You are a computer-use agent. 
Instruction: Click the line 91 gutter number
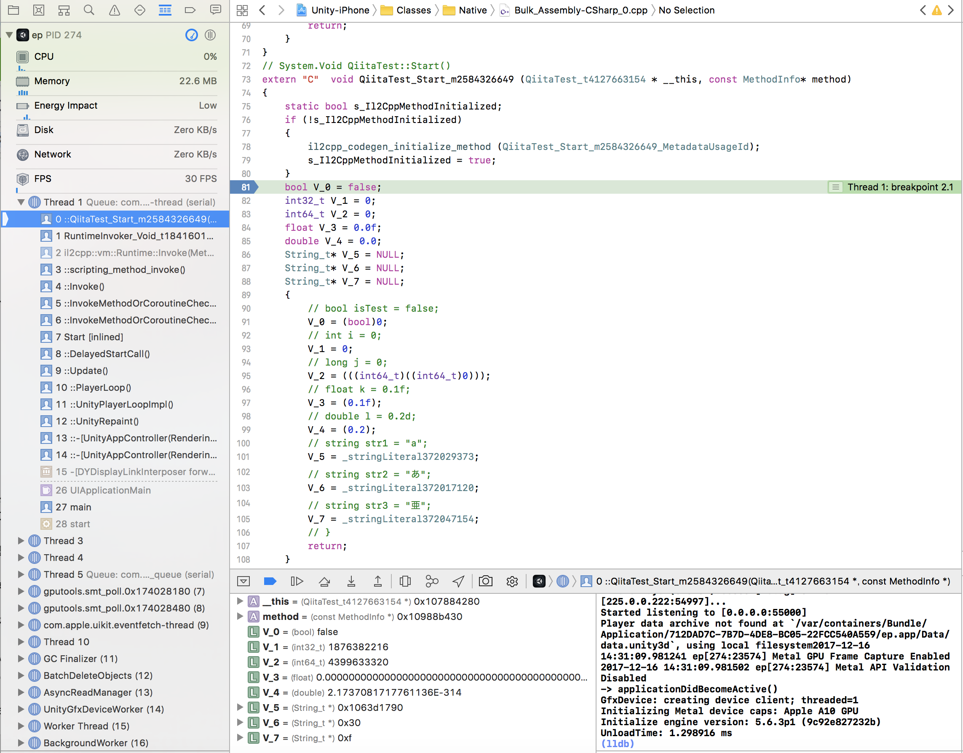[246, 322]
